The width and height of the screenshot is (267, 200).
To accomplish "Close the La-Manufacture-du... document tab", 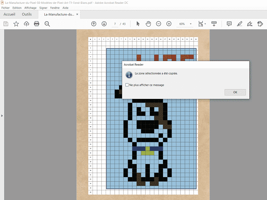I will [77, 14].
